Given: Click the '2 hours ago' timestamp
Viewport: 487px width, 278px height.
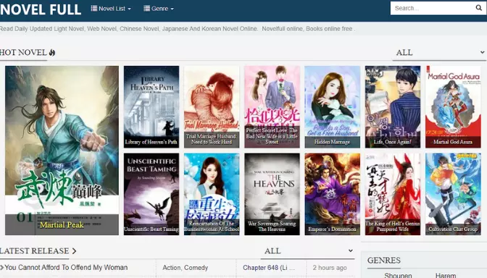Looking at the screenshot, I should click(330, 268).
